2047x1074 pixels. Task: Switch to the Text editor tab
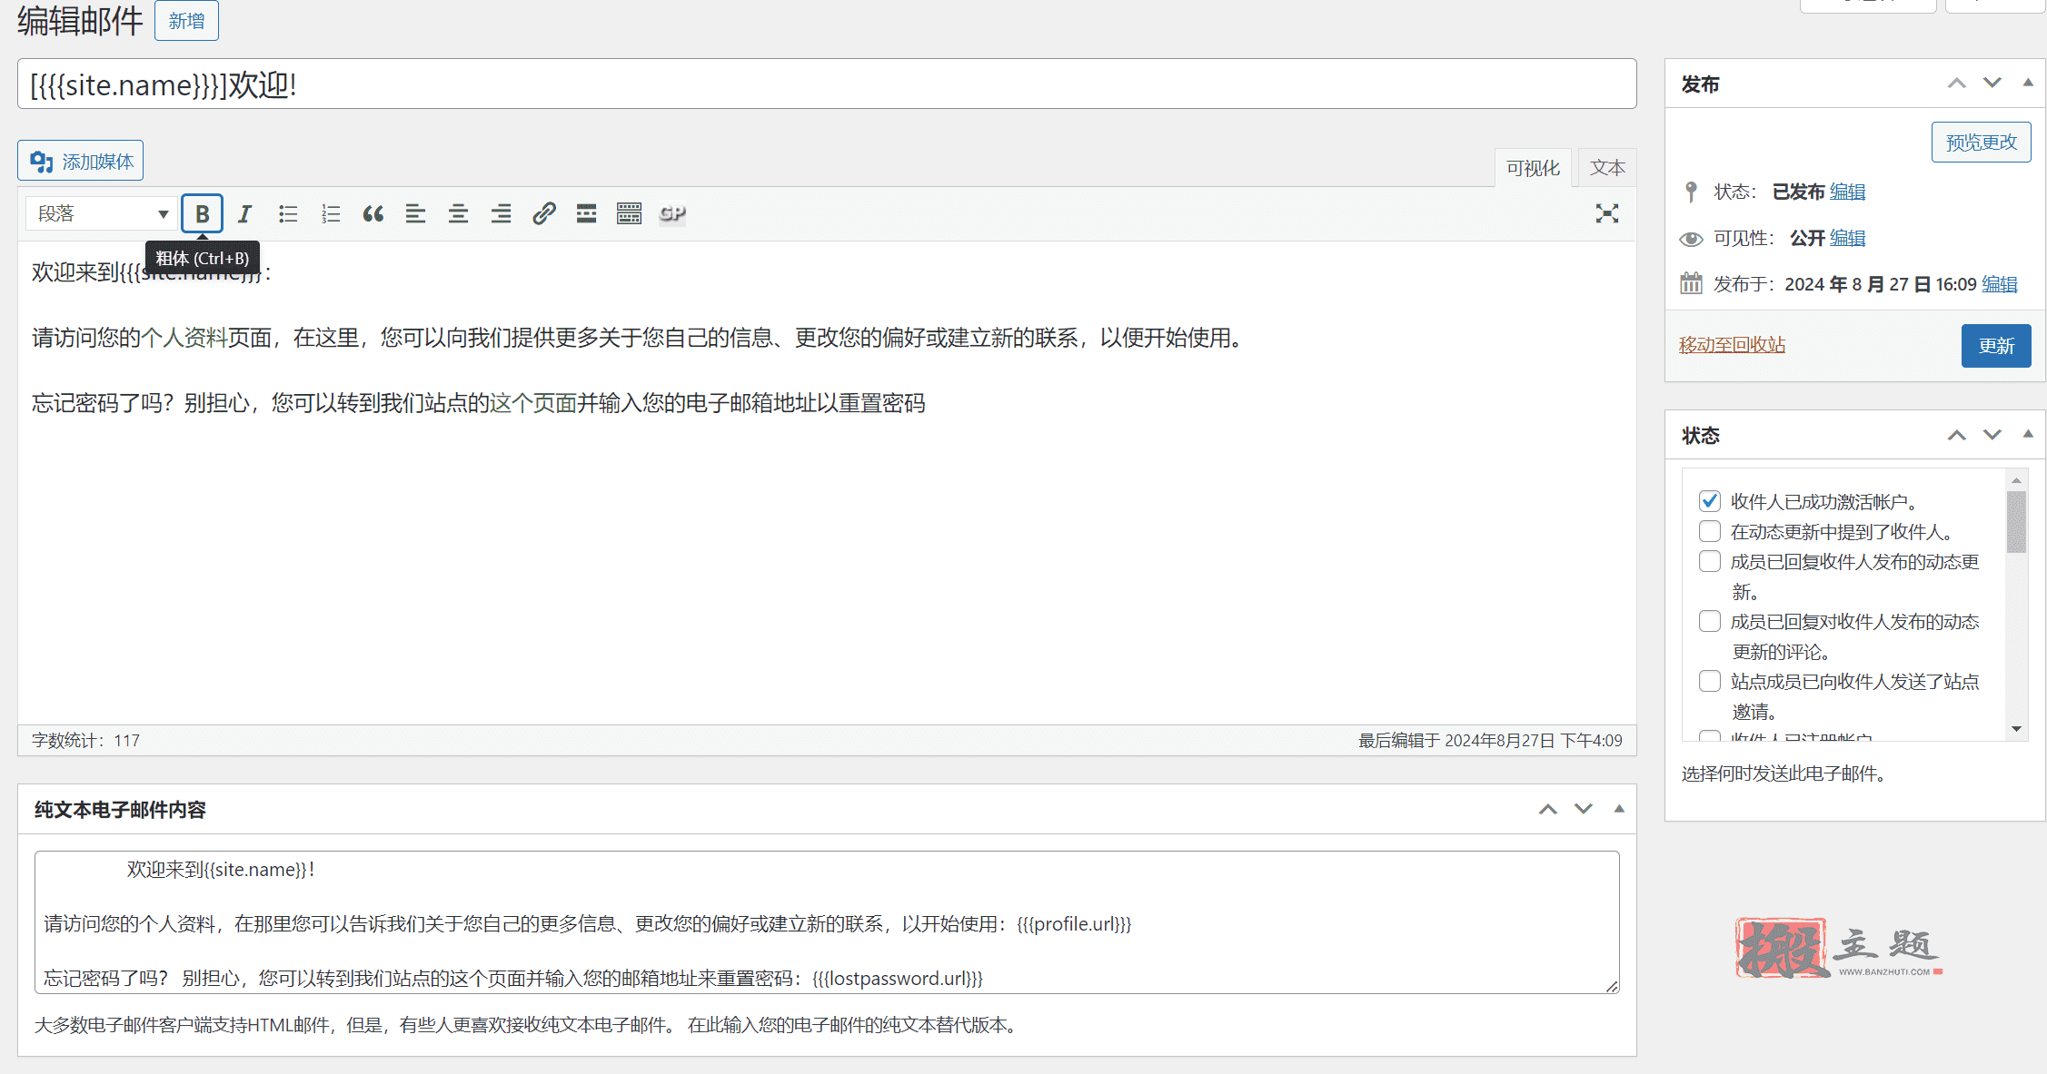tap(1607, 168)
